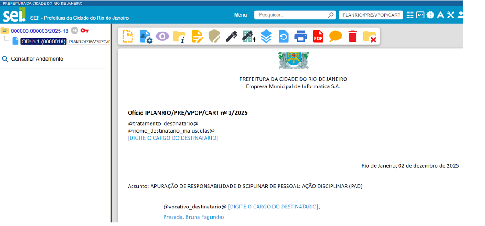Generate PDF with red PDF icon
485x226 pixels.
tap(318, 36)
